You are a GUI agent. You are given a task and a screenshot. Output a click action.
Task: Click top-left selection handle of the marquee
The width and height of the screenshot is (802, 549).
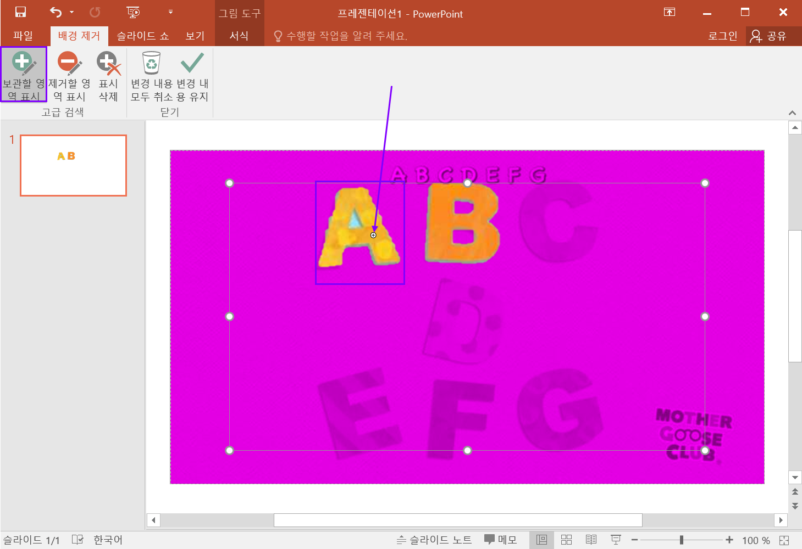coord(230,183)
